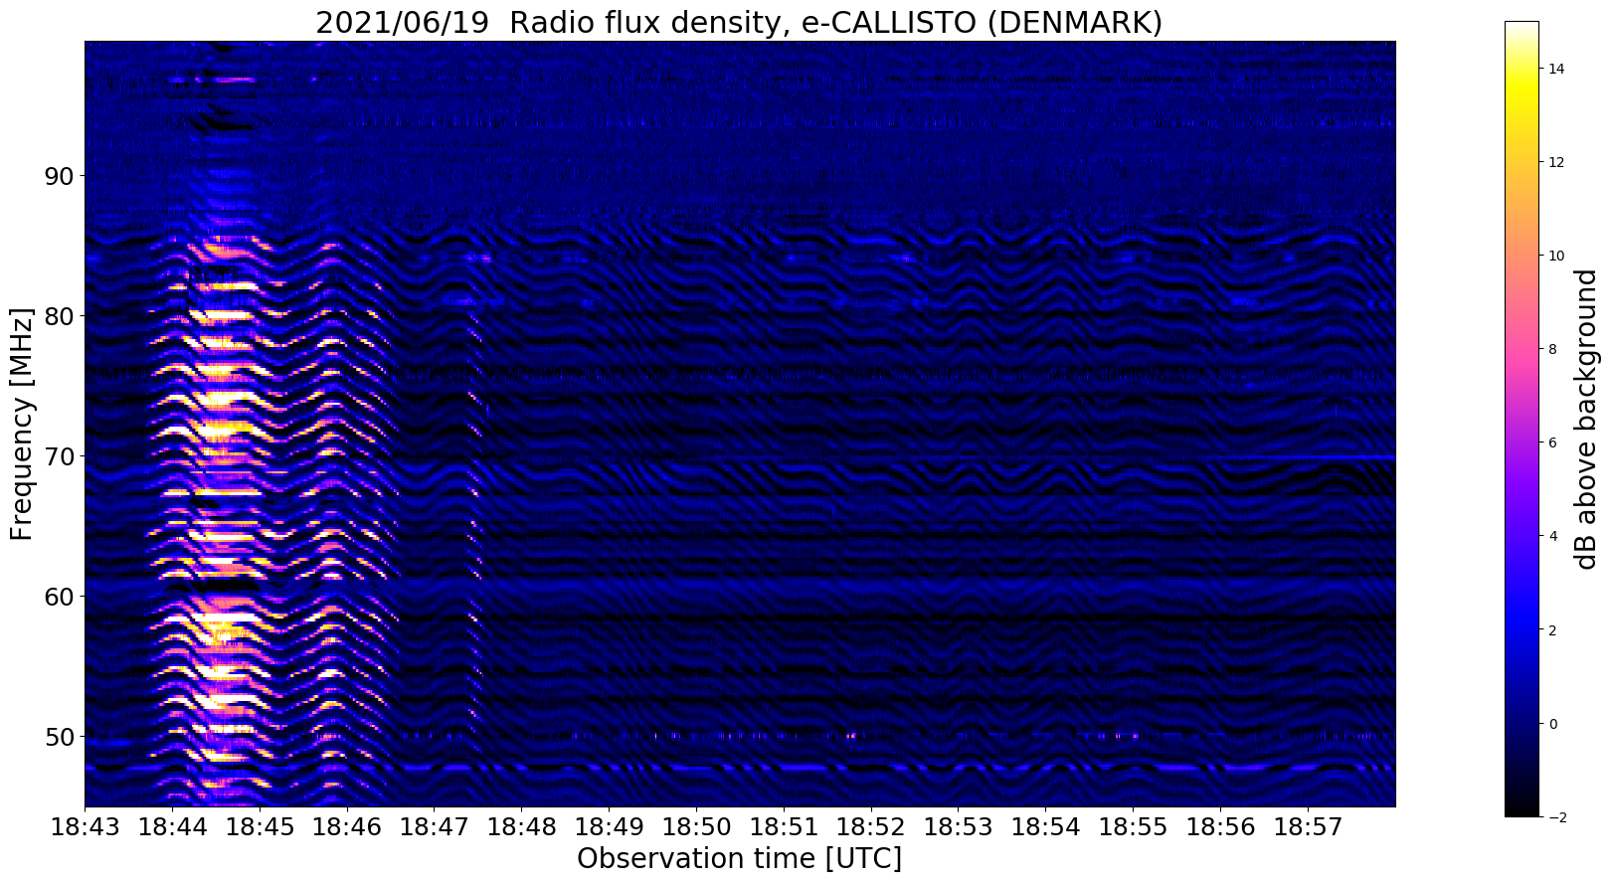The width and height of the screenshot is (1611, 883).
Task: Click the 90 MHz frequency tick label
Action: 59,176
